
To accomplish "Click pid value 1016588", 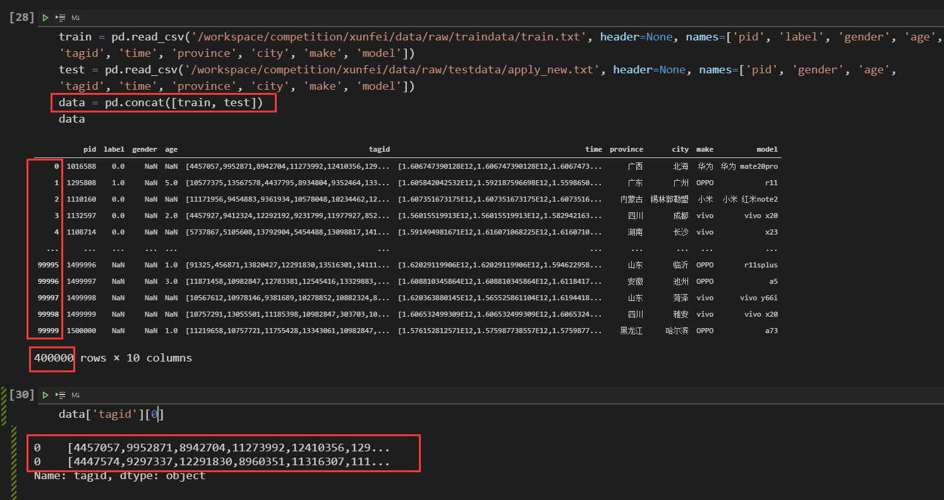I will click(81, 166).
